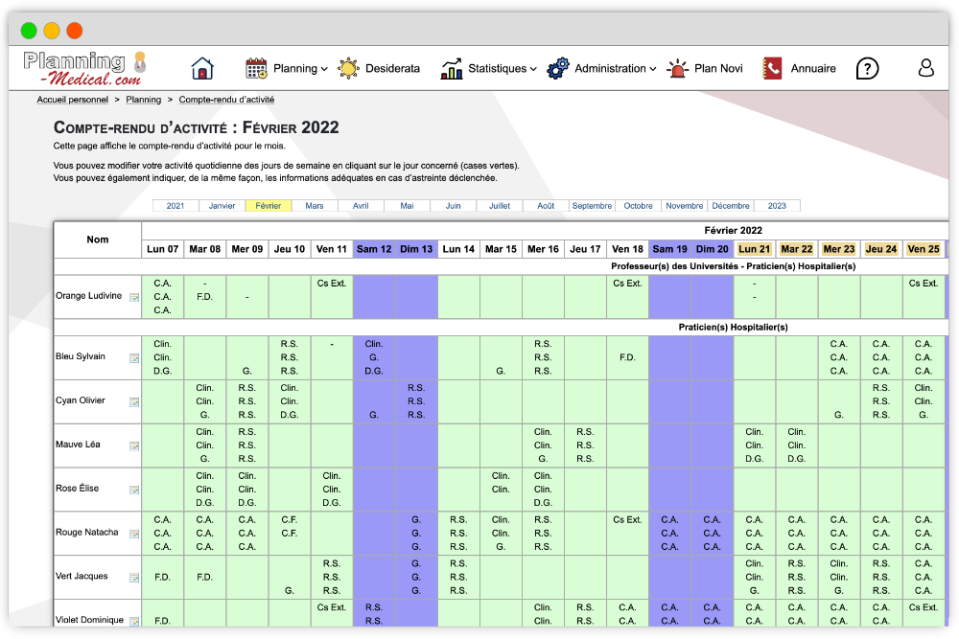Viewport: 959px width, 639px height.
Task: Click the home icon in navbar
Action: tap(202, 68)
